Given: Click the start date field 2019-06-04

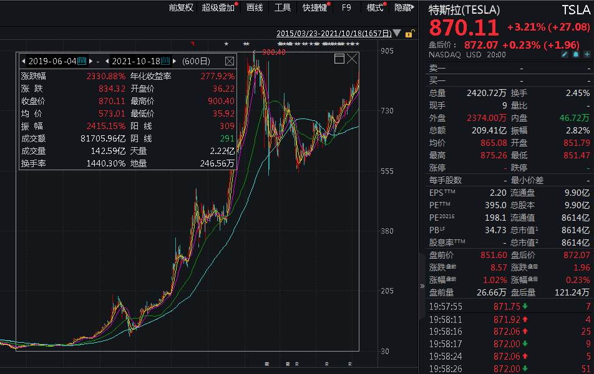Looking at the screenshot, I should tap(52, 61).
